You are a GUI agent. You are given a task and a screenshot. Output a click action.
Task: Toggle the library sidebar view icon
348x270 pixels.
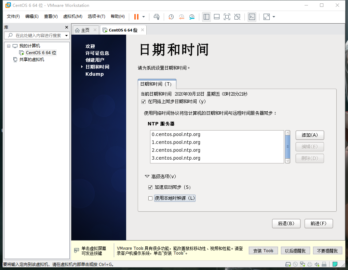206,17
